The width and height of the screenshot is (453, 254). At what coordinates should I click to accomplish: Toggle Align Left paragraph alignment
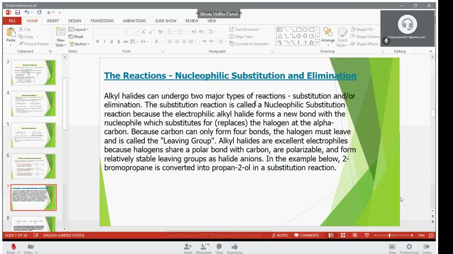(170, 42)
